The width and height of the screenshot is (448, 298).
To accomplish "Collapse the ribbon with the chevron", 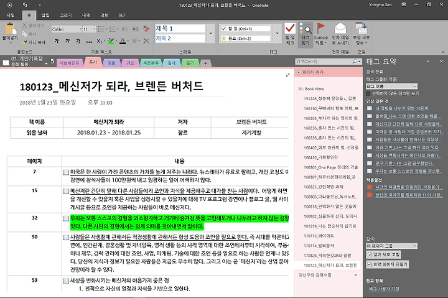I will pos(443,52).
